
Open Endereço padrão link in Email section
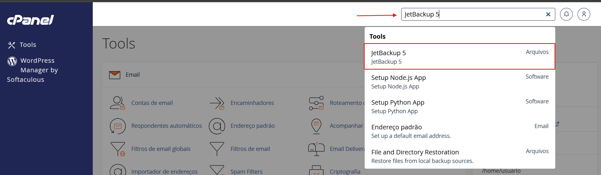[x=253, y=126]
